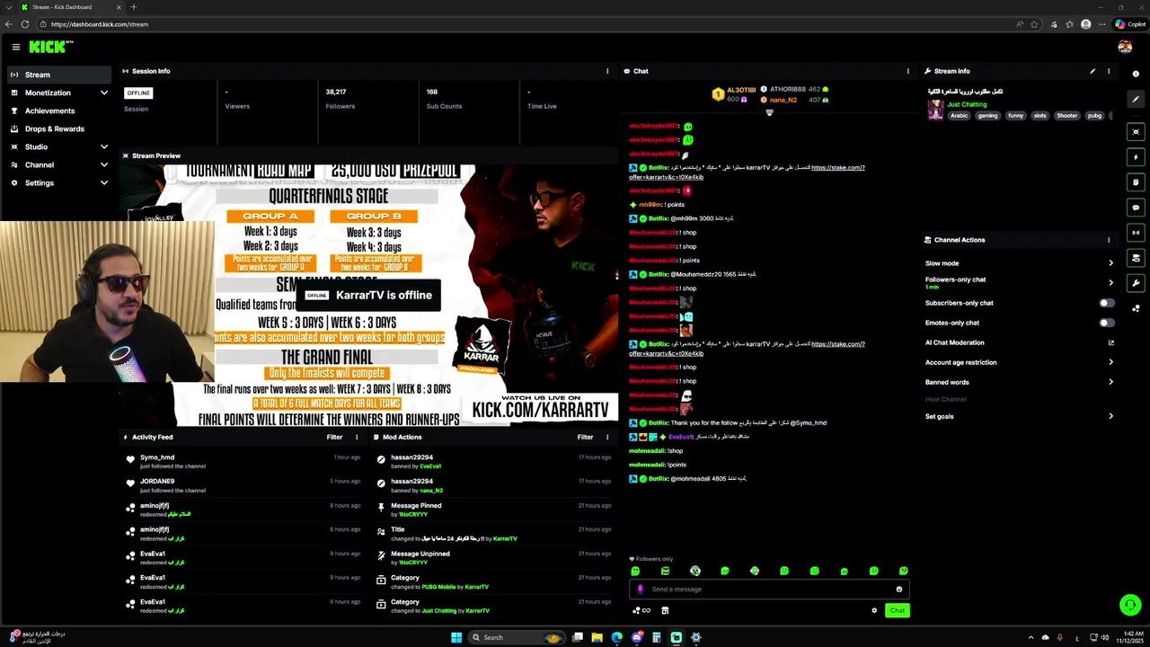Click the Symo_hmd entry in Activity Feed
This screenshot has height=647, width=1150.
243,462
